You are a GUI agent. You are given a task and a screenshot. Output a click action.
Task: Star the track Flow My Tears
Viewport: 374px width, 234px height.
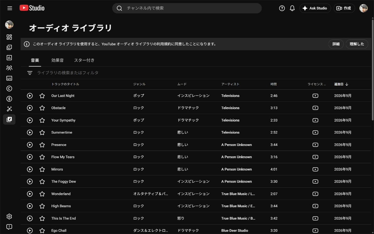tap(42, 157)
